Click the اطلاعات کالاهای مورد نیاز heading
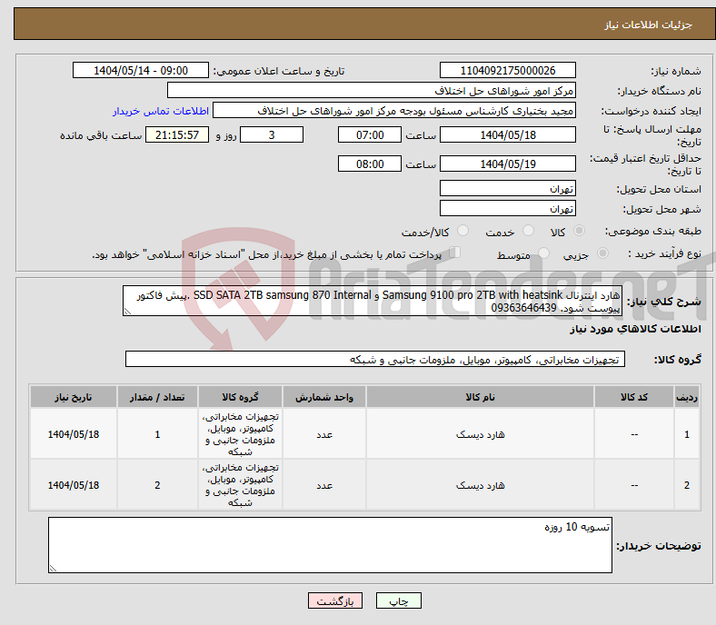The width and height of the screenshot is (716, 625). (635, 329)
